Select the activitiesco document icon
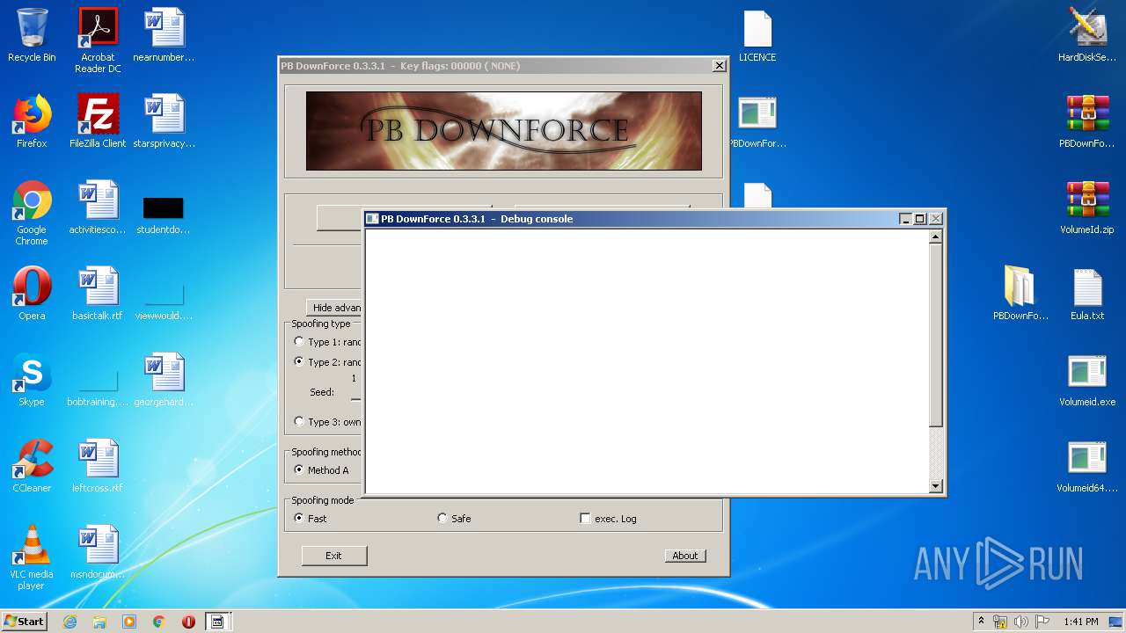The height and width of the screenshot is (633, 1126). coord(98,208)
